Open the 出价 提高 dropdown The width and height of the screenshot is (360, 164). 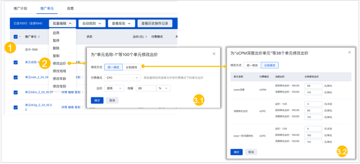click(114, 88)
